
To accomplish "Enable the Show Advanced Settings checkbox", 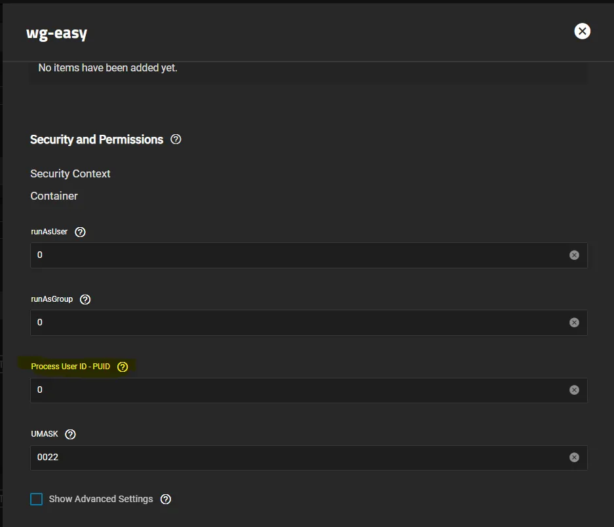I will click(x=37, y=500).
